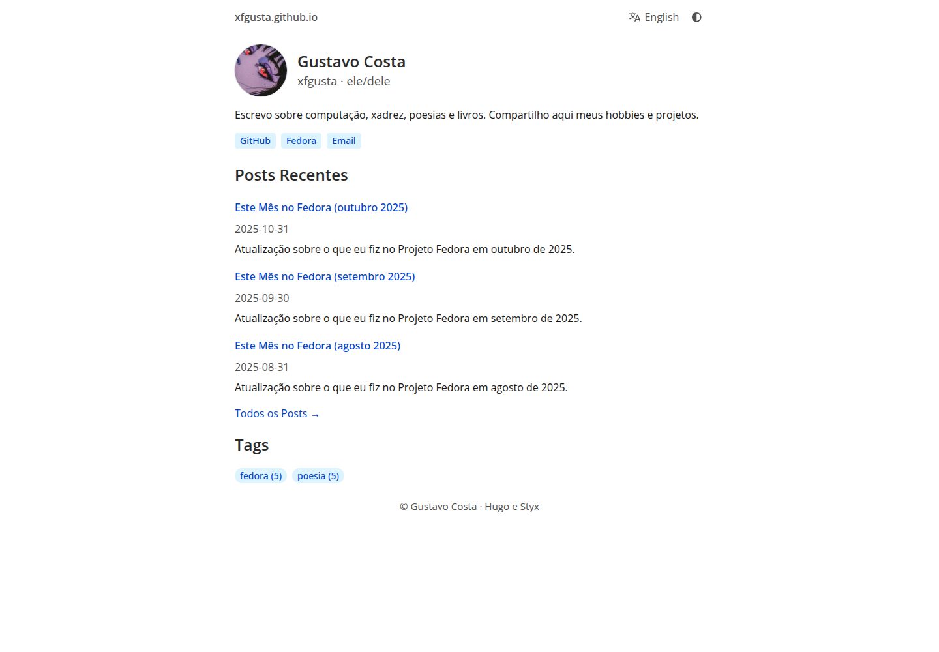The width and height of the screenshot is (939, 652).
Task: Click the Email contact button
Action: [x=344, y=141]
